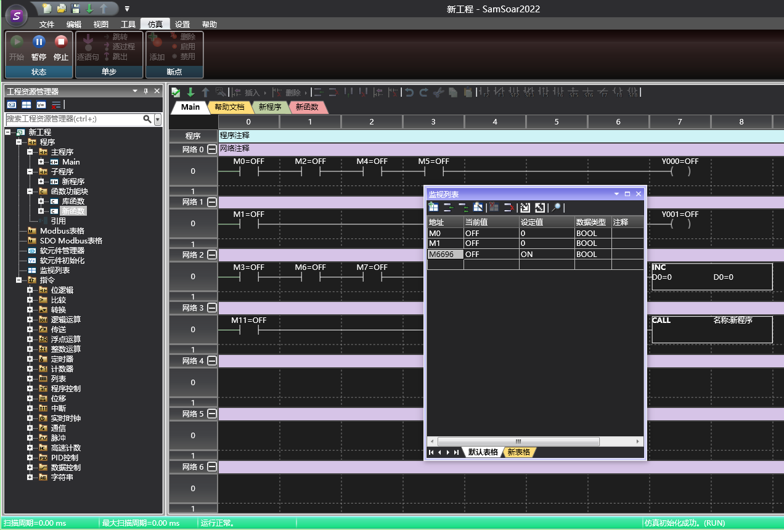
Task: Click the search magnifier in 工程资源管理器
Action: click(147, 119)
